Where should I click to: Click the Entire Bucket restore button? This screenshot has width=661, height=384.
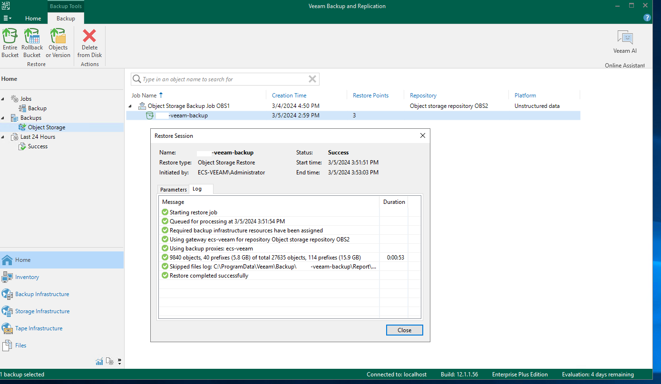coord(10,43)
